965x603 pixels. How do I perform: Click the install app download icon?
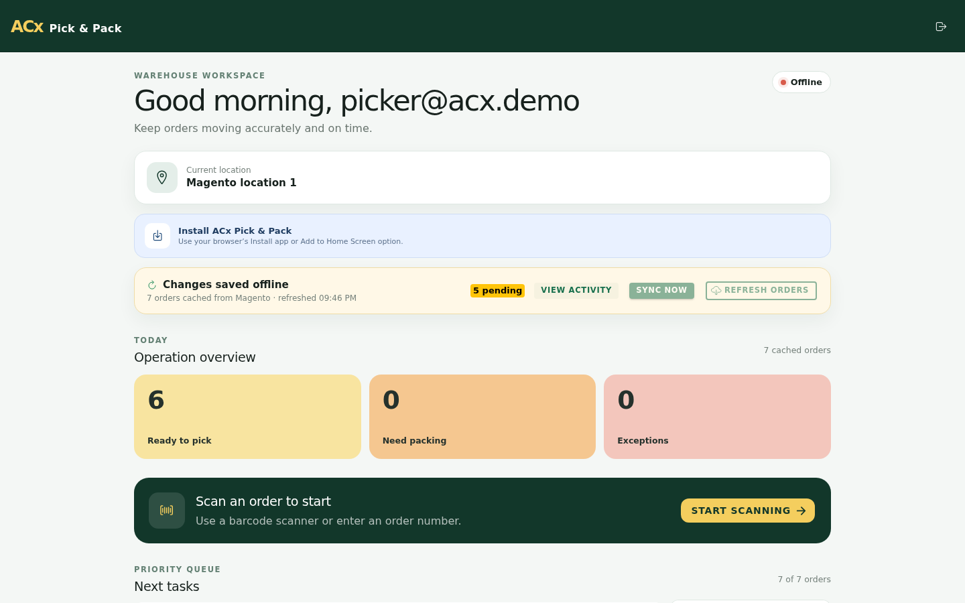[x=157, y=236]
